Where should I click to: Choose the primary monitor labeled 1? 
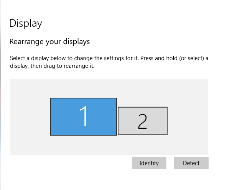tap(84, 116)
